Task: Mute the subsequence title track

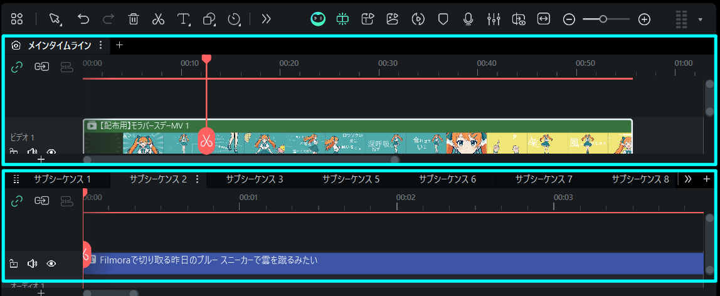Action: [x=32, y=263]
